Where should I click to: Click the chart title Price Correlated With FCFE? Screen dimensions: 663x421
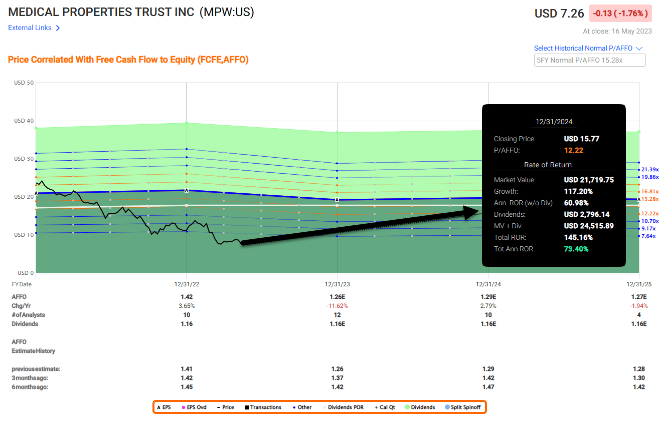(128, 60)
